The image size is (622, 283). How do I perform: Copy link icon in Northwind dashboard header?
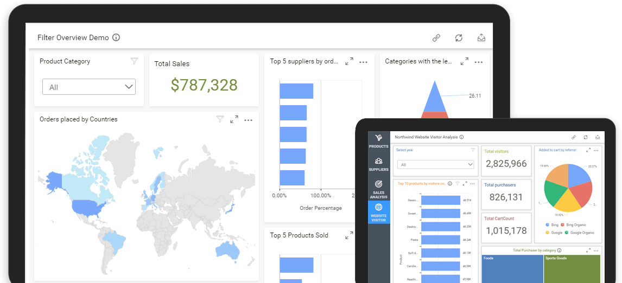click(x=574, y=138)
